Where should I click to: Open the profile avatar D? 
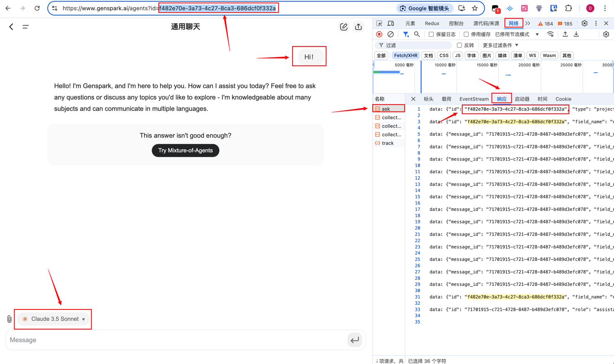click(x=590, y=8)
